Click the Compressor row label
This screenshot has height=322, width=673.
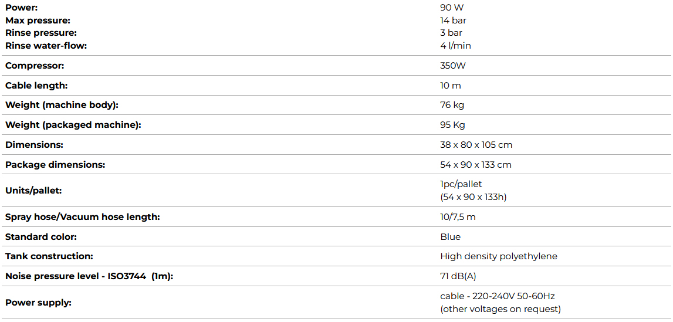click(35, 66)
